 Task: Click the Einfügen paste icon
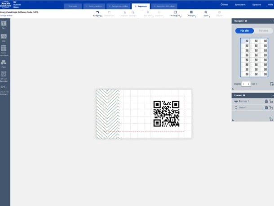(133, 12)
